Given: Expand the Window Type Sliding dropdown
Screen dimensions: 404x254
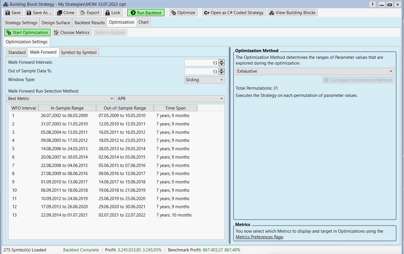Looking at the screenshot, I should point(204,80).
